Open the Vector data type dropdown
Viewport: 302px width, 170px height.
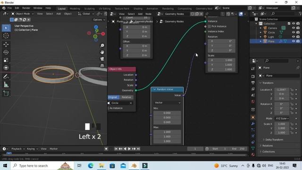coord(168,103)
